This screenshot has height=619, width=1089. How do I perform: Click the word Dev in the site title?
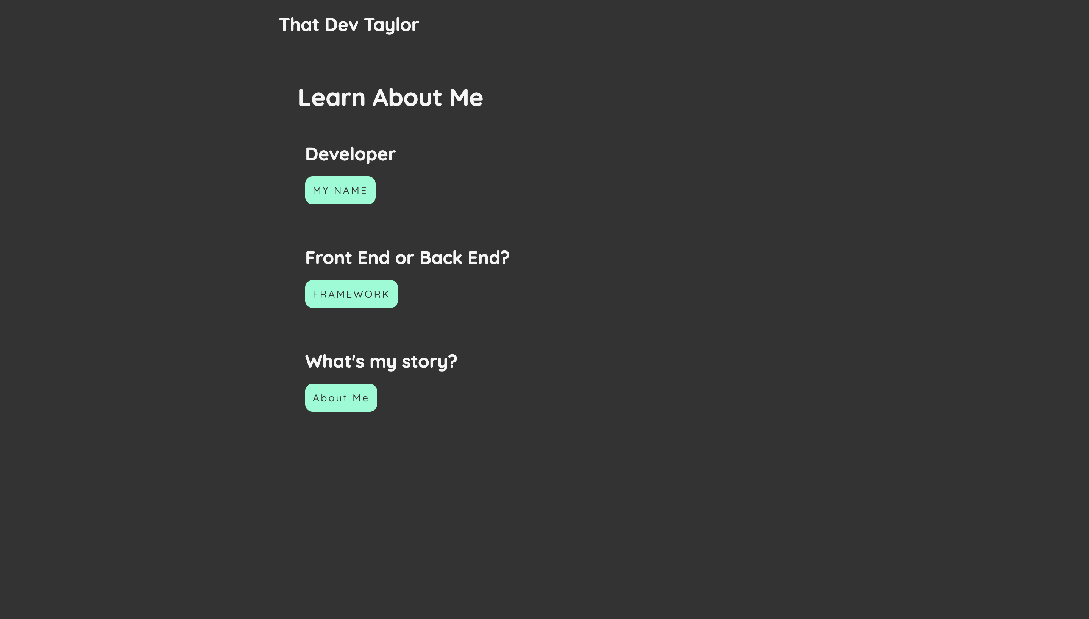coord(342,25)
